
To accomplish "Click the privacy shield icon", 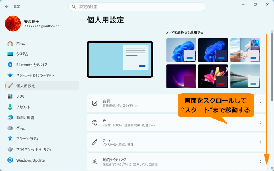I will [10, 149].
